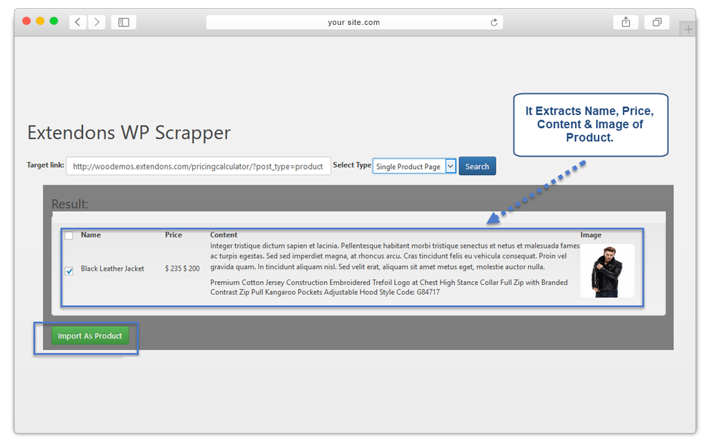The image size is (708, 445).
Task: Open the share sheet icon
Action: point(626,22)
